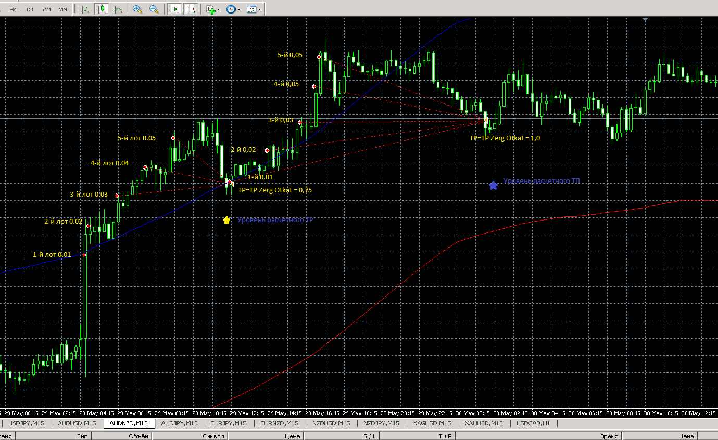Image resolution: width=718 pixels, height=440 pixels.
Task: Select the '1-й лот 0.01' label
Action: pyautogui.click(x=52, y=255)
